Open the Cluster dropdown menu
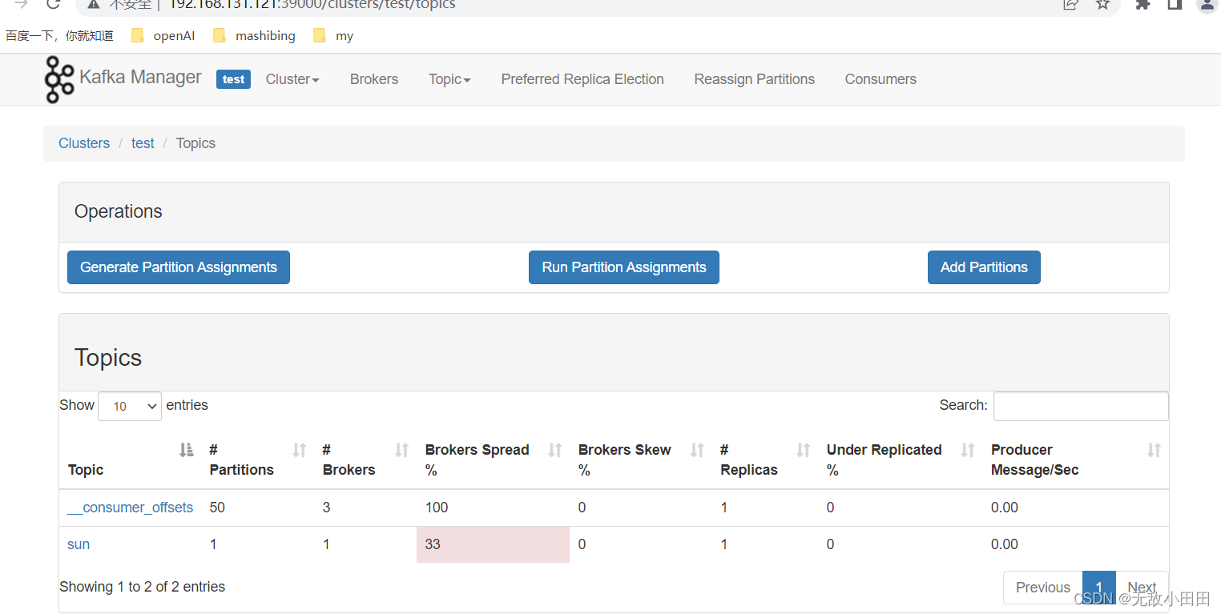1221x614 pixels. 292,79
